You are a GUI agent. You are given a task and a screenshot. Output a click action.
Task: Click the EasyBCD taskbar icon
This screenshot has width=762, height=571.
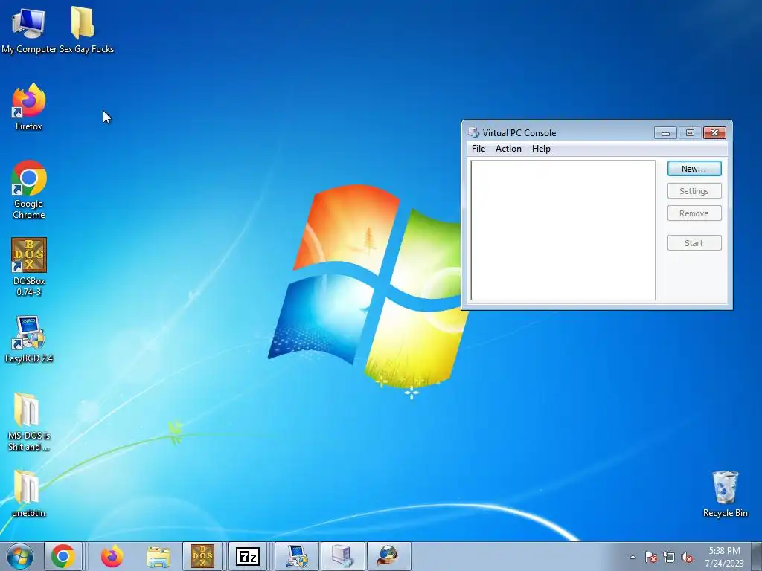tap(297, 556)
